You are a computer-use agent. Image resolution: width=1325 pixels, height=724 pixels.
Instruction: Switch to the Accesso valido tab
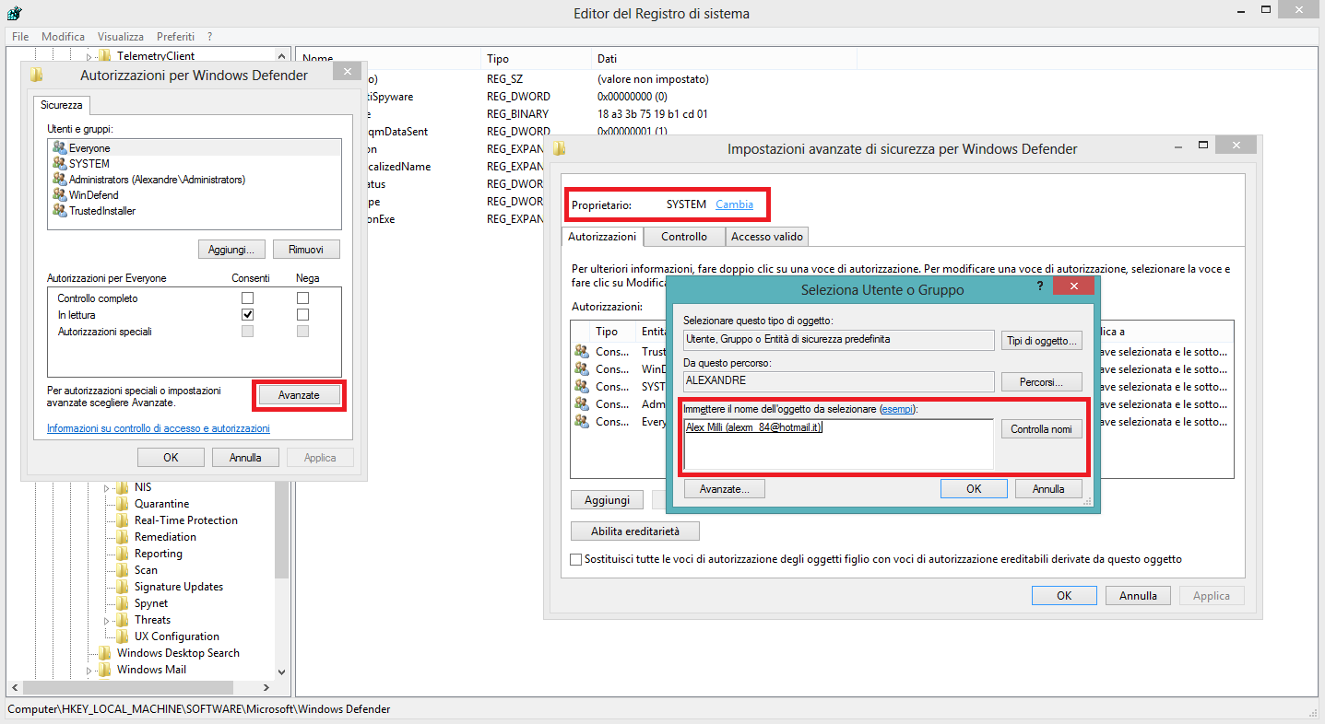click(x=767, y=237)
